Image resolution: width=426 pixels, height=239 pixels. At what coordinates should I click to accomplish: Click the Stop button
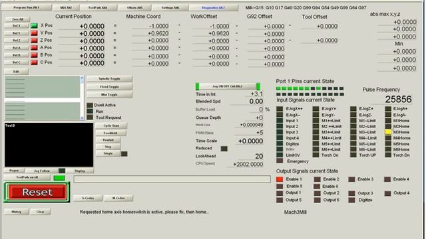(108, 147)
